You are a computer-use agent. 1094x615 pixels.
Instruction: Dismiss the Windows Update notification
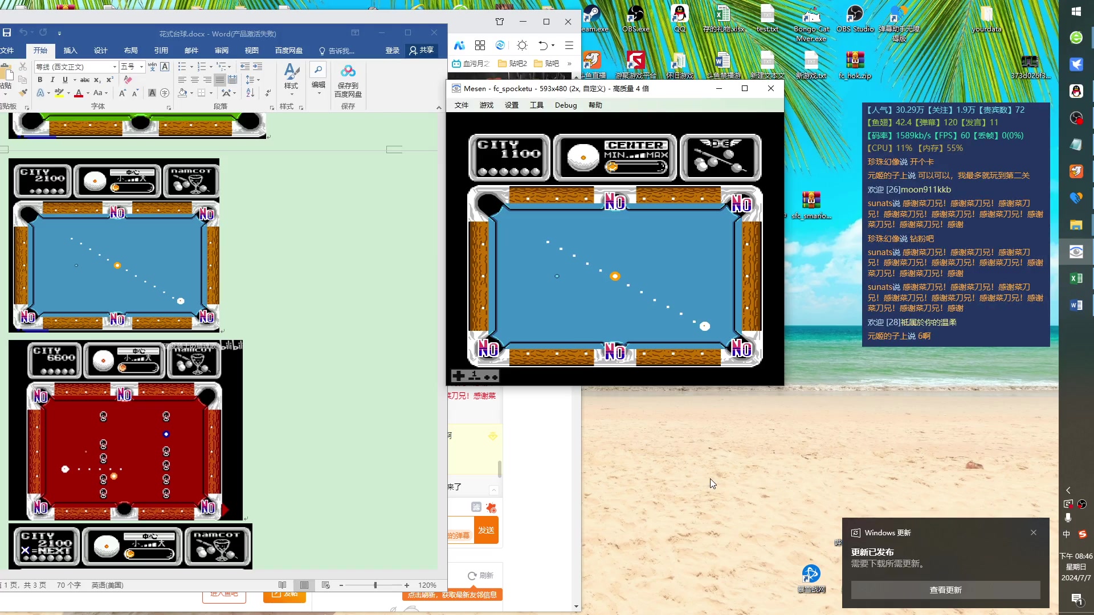(1034, 532)
